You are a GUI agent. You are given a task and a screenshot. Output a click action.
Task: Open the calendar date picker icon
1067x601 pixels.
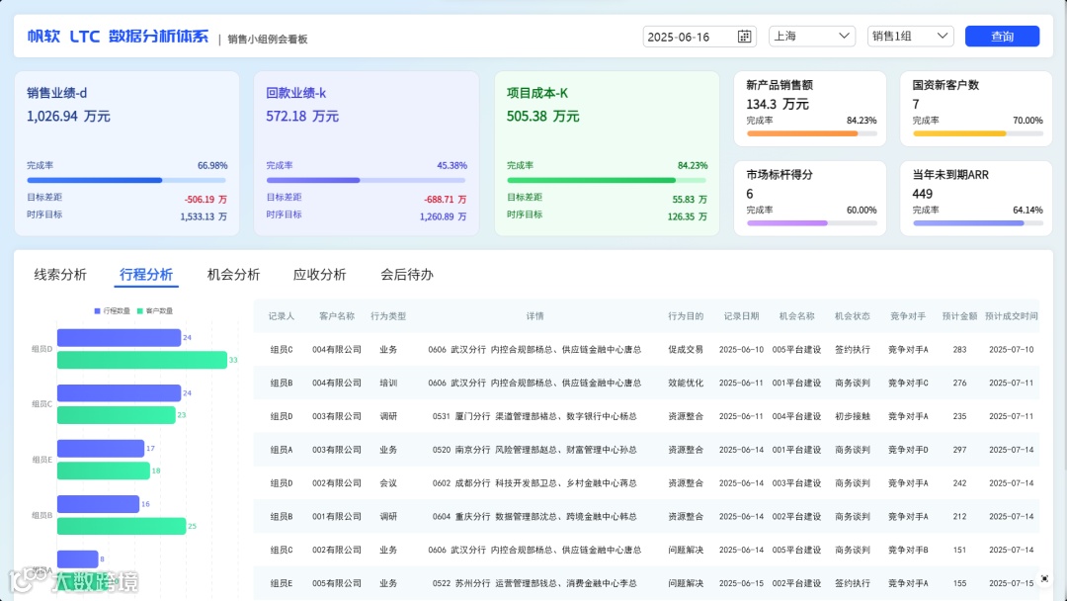pyautogui.click(x=745, y=37)
